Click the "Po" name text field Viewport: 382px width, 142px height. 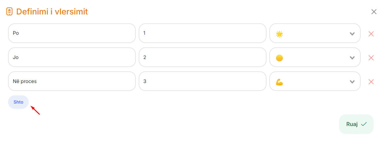click(72, 33)
